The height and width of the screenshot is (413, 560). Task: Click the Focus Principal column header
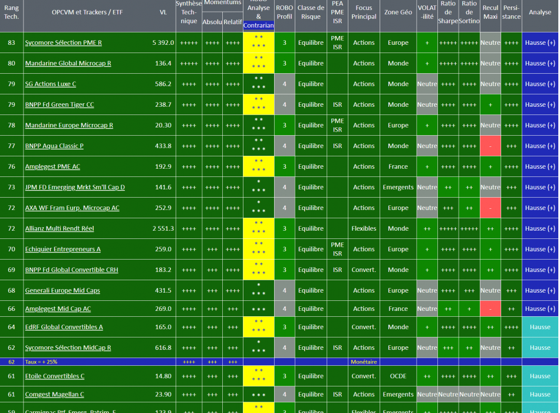tap(364, 12)
